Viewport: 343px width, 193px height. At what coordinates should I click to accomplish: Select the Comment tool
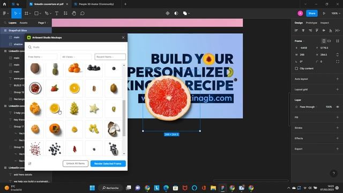pos(83,13)
